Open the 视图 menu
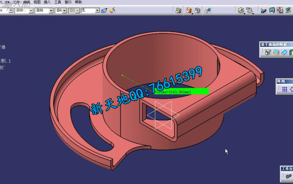This screenshot has height=184, width=293. click(x=37, y=2)
